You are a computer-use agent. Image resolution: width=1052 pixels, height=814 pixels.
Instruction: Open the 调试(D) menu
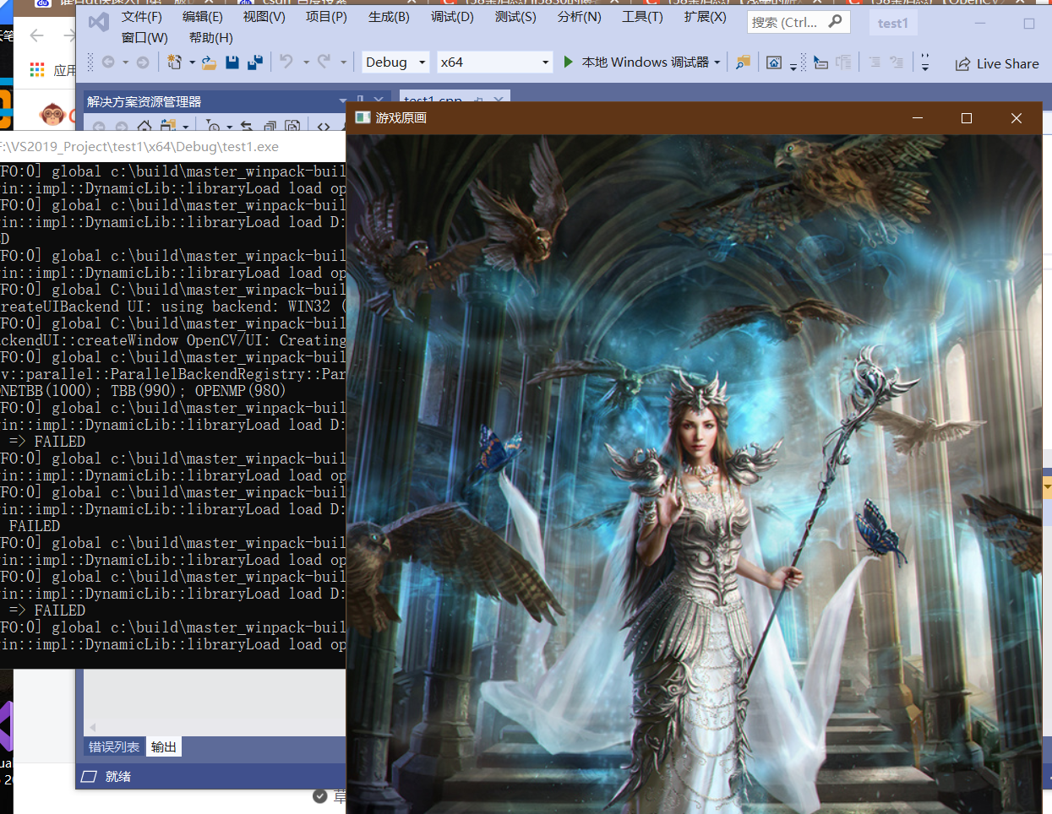pos(452,17)
